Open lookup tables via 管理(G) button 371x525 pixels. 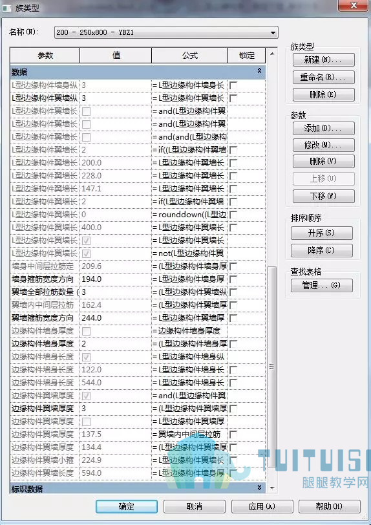tap(321, 285)
